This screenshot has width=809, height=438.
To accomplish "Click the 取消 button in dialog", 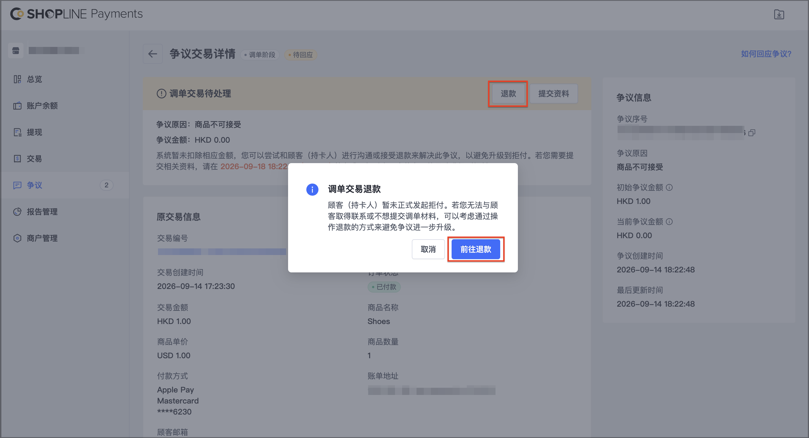I will [428, 249].
